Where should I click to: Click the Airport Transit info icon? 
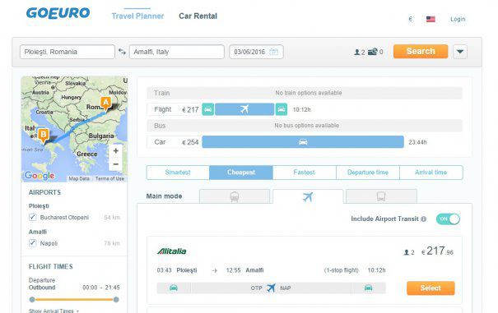[423, 219]
